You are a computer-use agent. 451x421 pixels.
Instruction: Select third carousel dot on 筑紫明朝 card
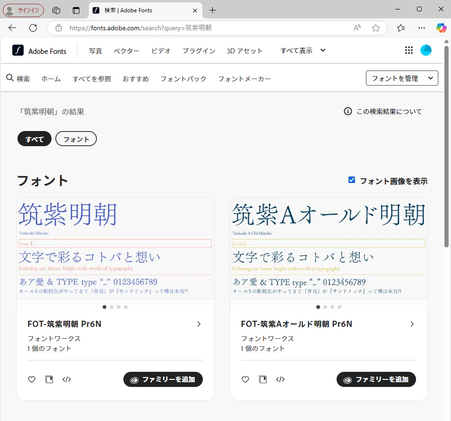119,307
